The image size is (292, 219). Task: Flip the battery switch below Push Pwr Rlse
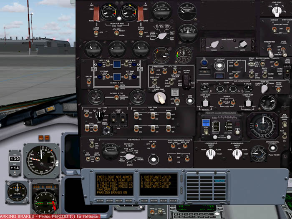coord(177,101)
